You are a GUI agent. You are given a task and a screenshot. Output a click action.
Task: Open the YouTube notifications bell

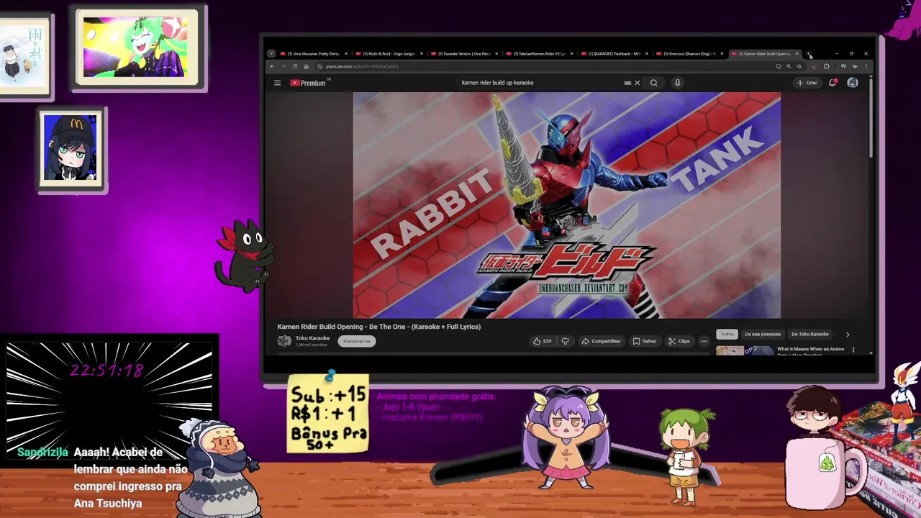(832, 83)
